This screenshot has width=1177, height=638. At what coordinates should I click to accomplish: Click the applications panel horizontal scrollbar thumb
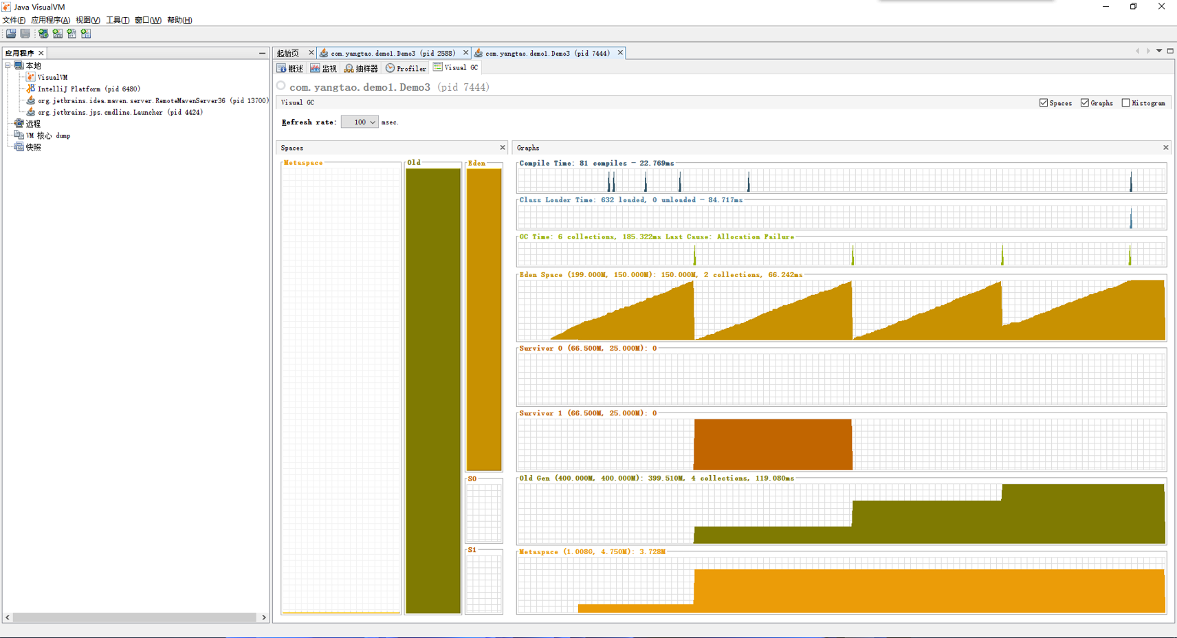point(135,617)
